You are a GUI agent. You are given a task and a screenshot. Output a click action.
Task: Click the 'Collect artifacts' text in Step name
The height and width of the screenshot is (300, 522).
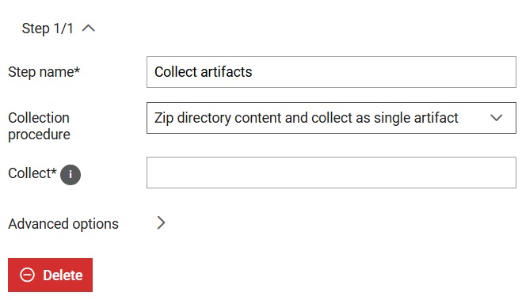(x=203, y=72)
